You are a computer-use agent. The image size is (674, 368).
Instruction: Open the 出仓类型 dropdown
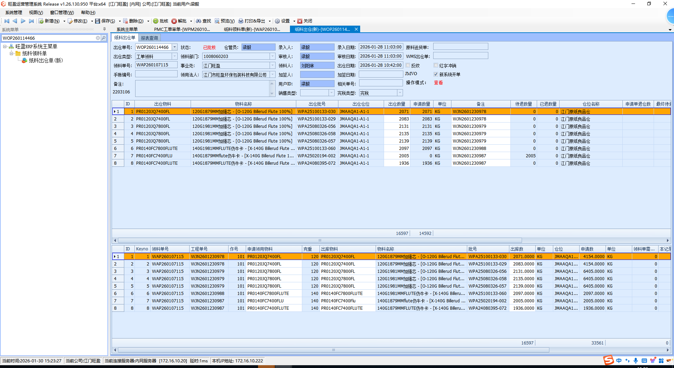point(174,56)
